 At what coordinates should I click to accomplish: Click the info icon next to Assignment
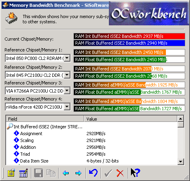(x=16, y=133)
